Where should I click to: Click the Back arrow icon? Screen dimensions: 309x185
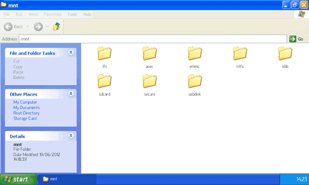click(x=8, y=27)
